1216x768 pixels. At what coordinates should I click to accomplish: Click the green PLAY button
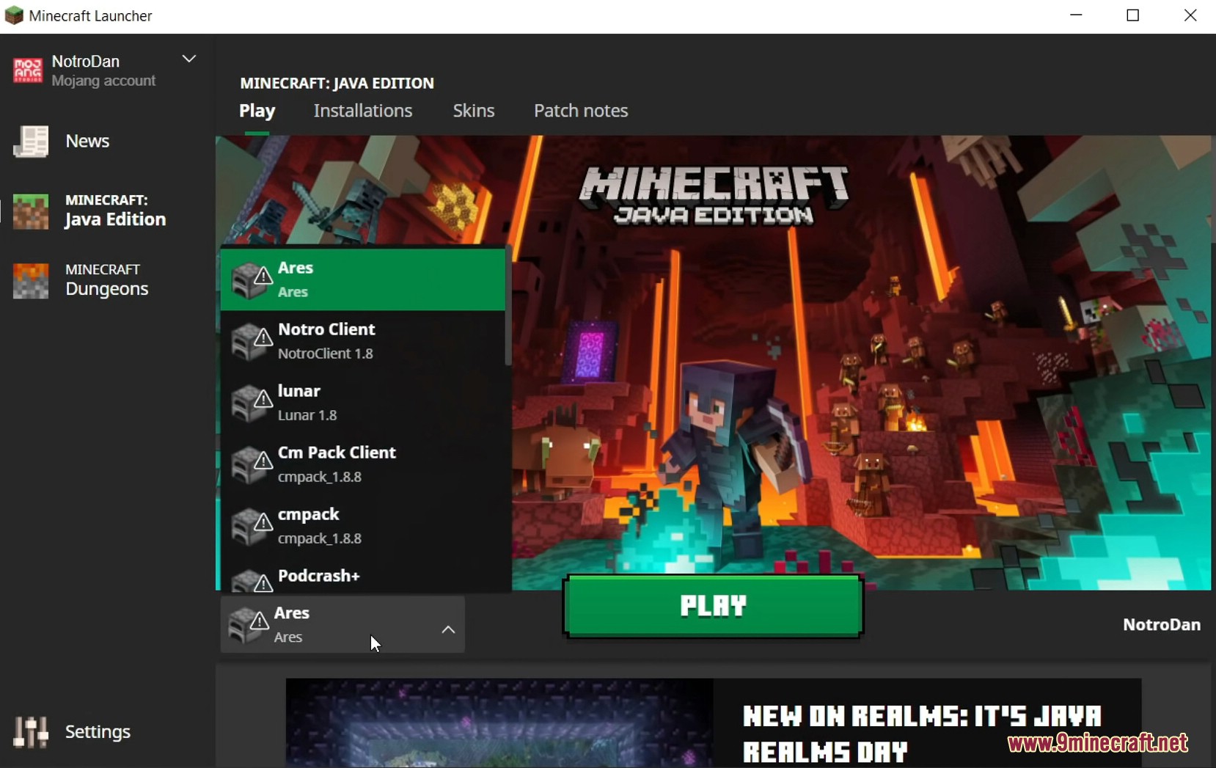point(714,606)
